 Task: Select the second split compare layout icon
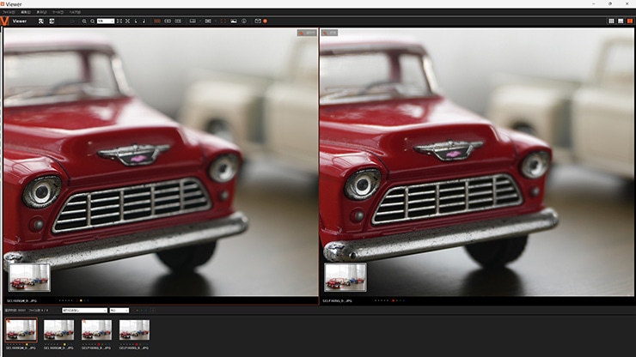point(168,21)
